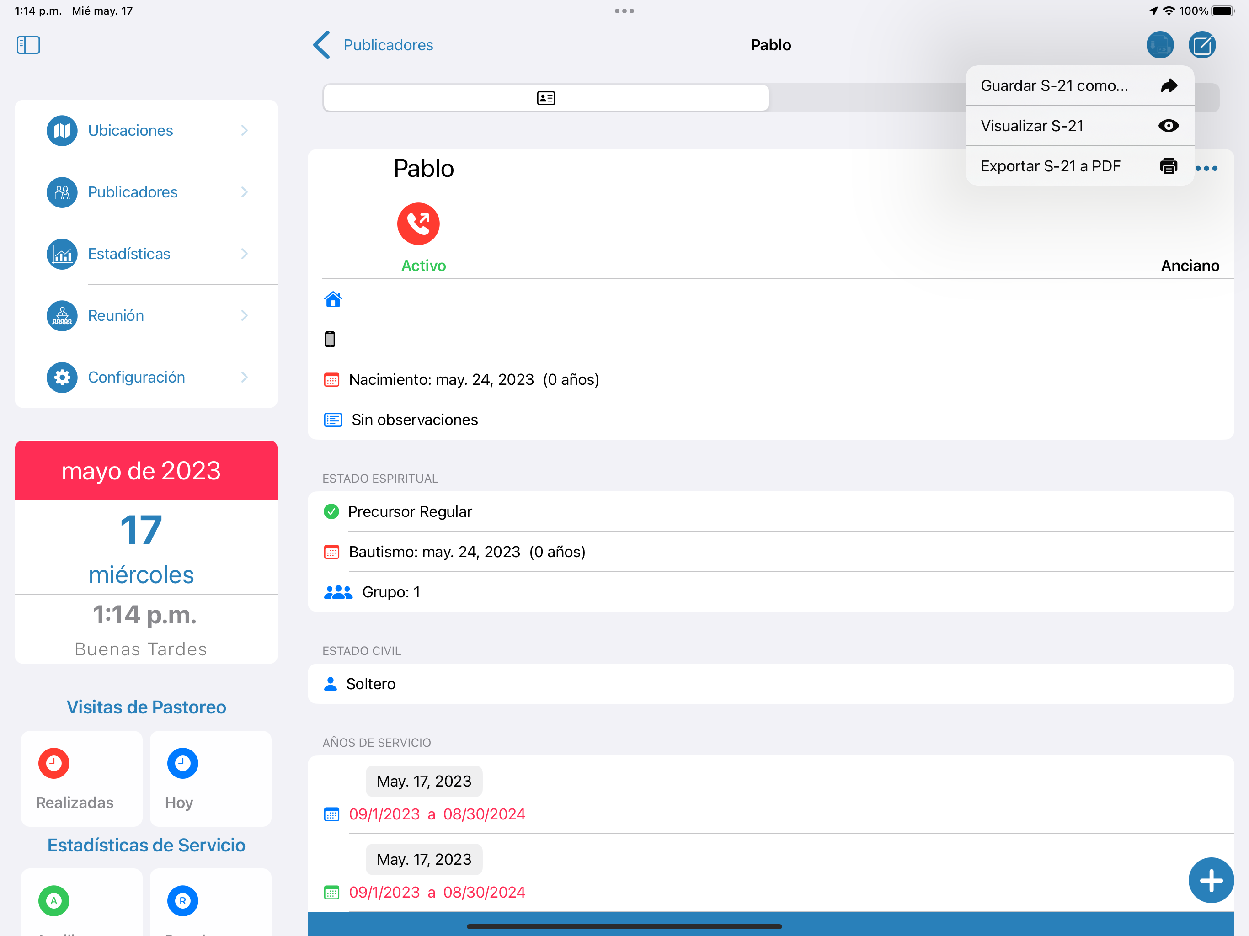Viewport: 1249px width, 936px height.
Task: Tap the Nacimiento calendar icon
Action: (331, 380)
